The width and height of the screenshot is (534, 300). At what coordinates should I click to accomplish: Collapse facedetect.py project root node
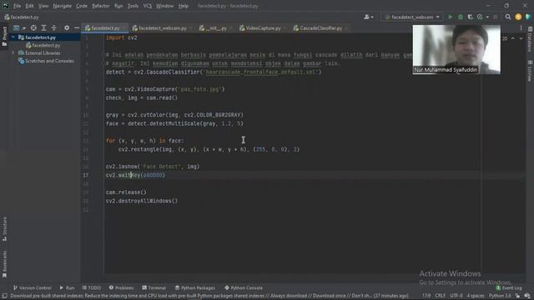point(13,37)
